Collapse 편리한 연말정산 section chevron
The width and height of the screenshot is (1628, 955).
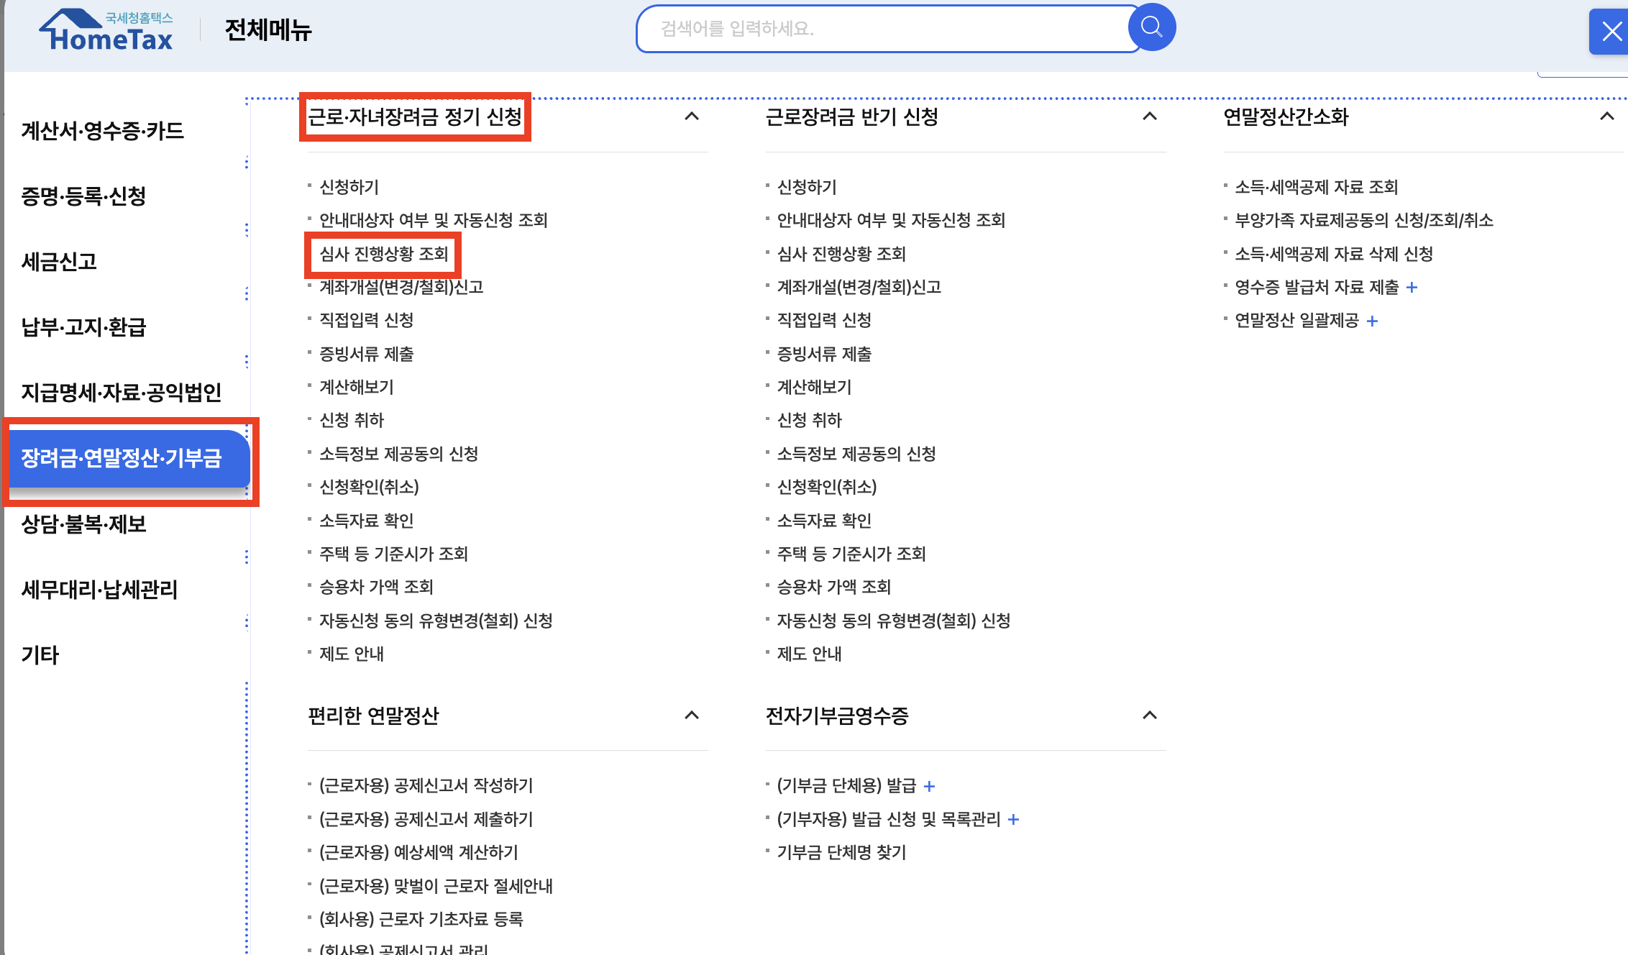click(x=692, y=716)
